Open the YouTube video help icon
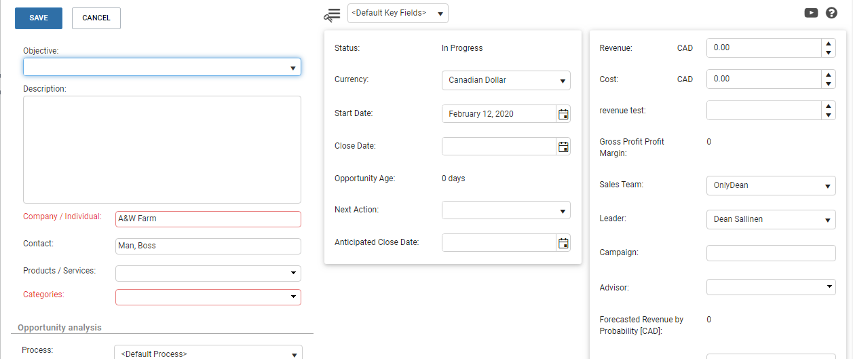Image resolution: width=853 pixels, height=359 pixels. tap(811, 12)
